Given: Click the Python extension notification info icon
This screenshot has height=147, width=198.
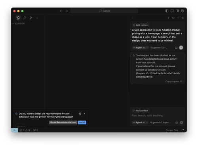Looking at the screenshot, I should click(16, 113).
